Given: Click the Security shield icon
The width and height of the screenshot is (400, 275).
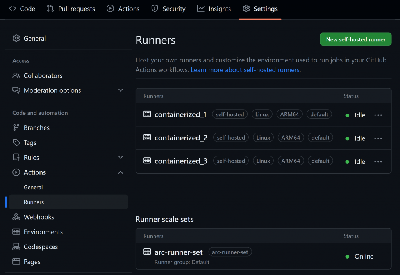Looking at the screenshot, I should tap(155, 9).
